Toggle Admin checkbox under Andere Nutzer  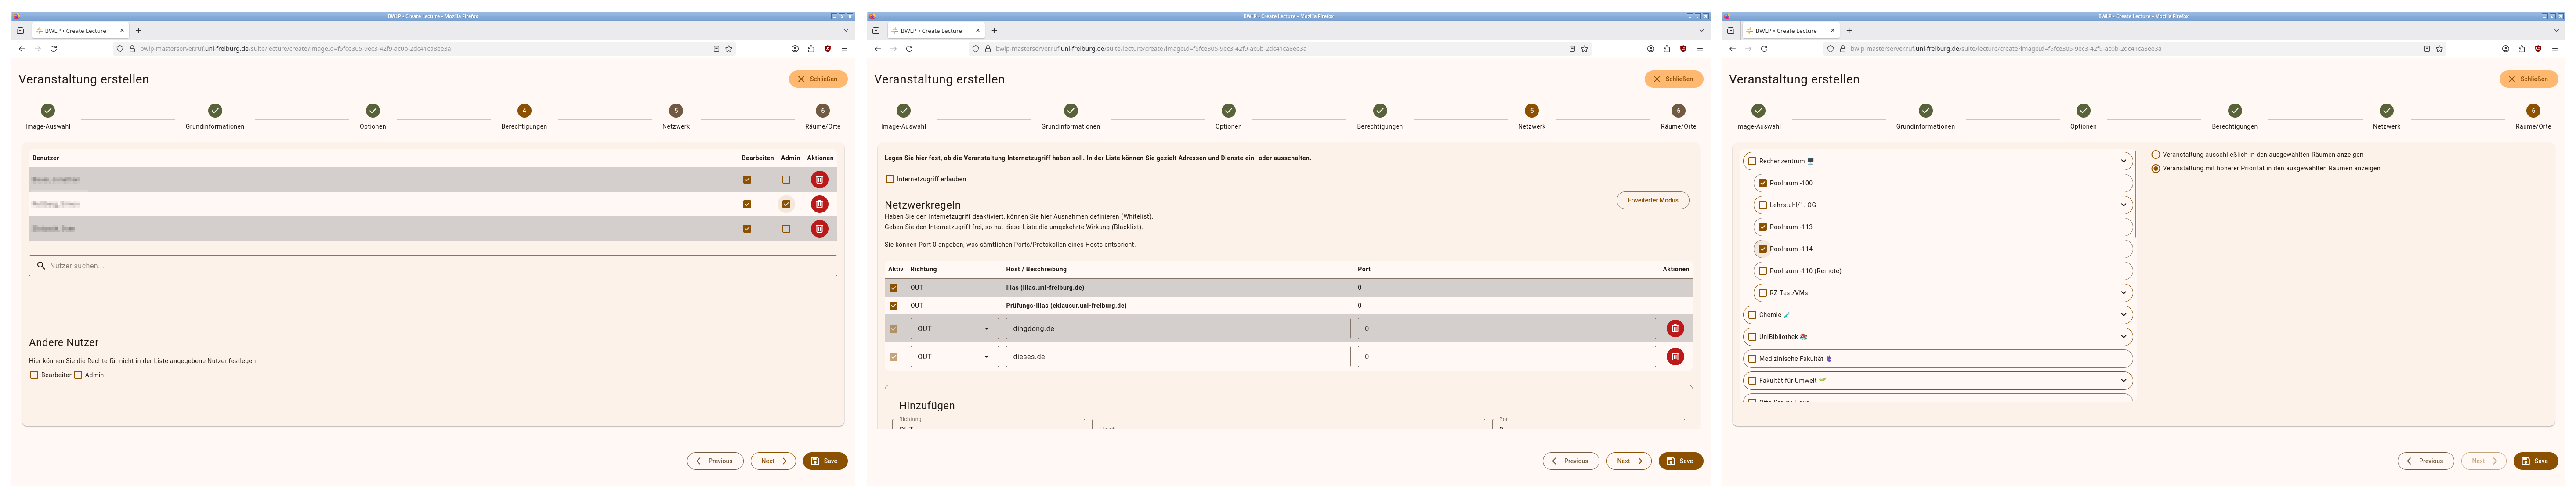click(78, 375)
